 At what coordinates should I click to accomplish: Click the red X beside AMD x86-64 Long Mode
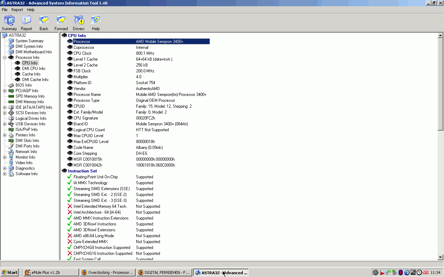click(70, 236)
